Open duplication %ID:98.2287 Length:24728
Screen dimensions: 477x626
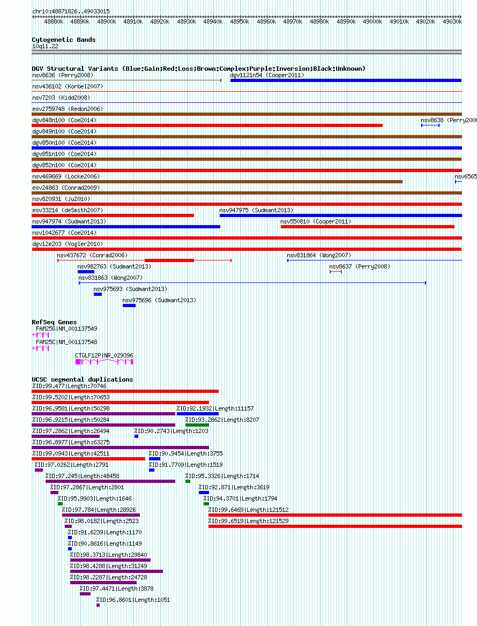tap(103, 583)
